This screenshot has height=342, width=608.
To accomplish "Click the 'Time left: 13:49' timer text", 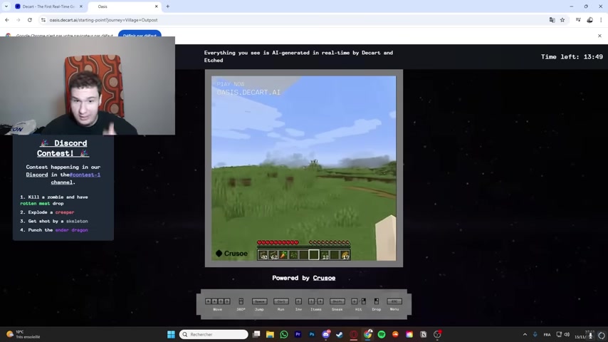I will pos(572,57).
